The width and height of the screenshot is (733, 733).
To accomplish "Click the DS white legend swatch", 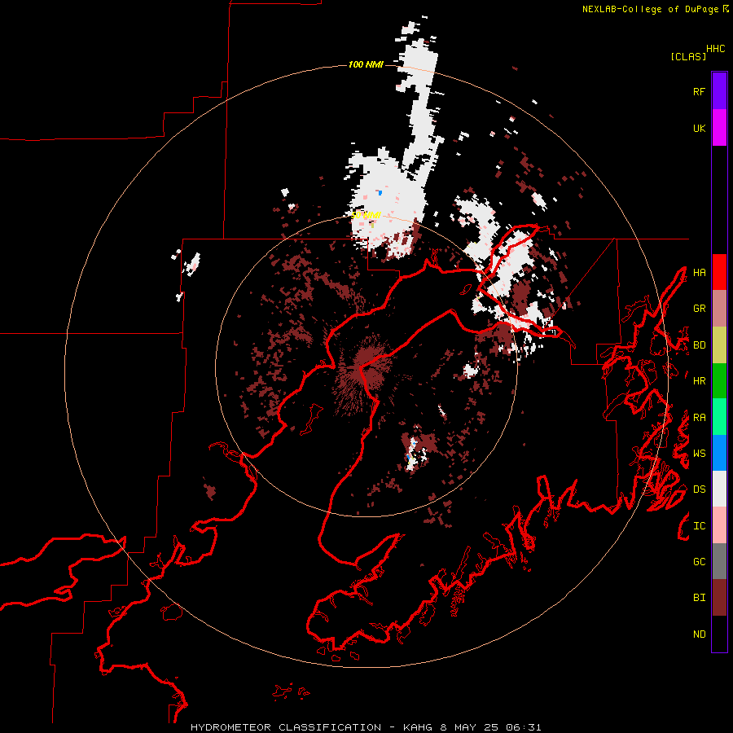I will [x=719, y=489].
